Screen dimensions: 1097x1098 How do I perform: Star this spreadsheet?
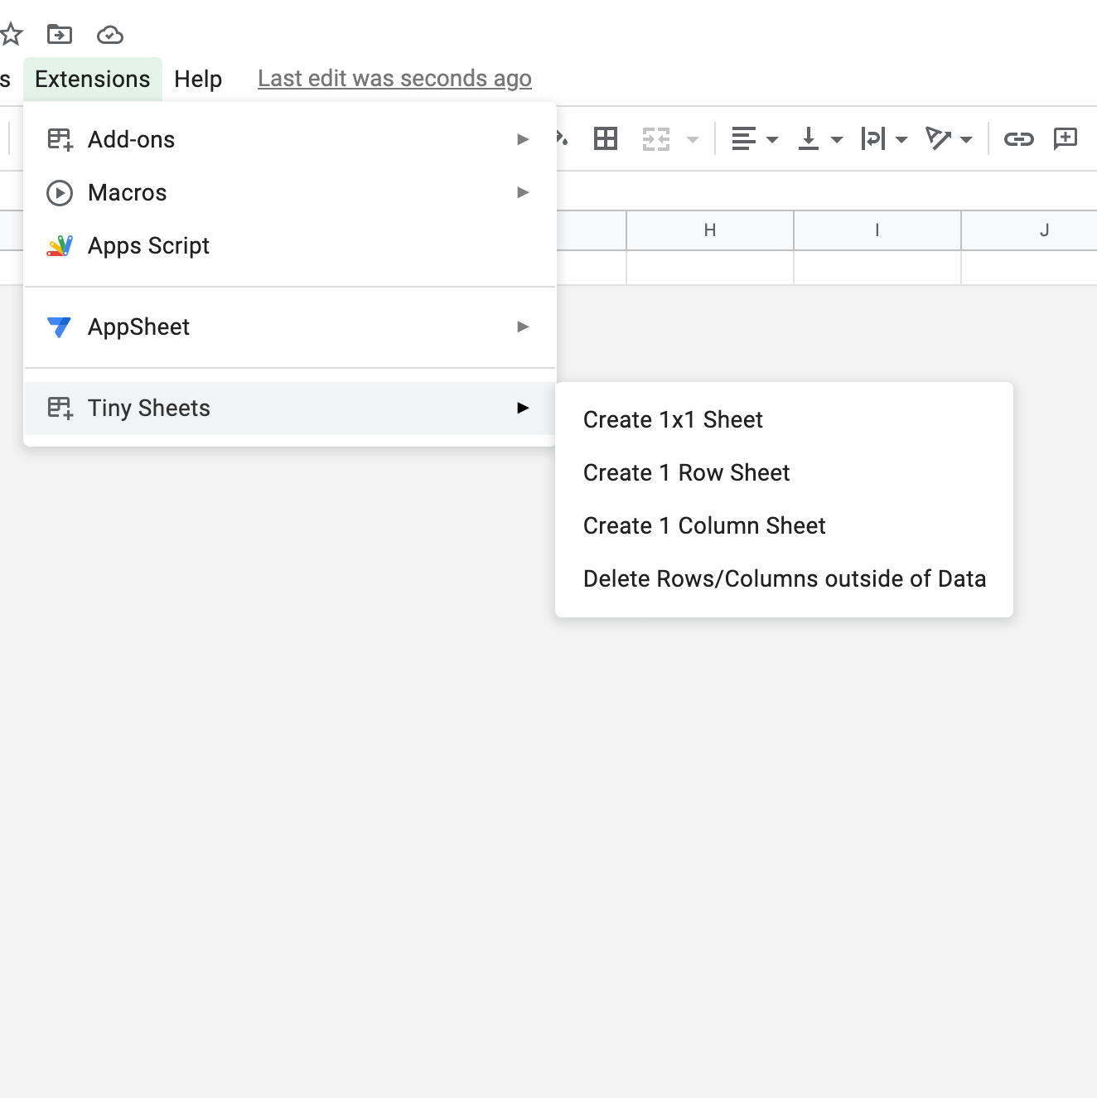(12, 34)
